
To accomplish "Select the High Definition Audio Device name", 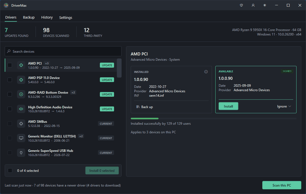I will [x=50, y=107].
